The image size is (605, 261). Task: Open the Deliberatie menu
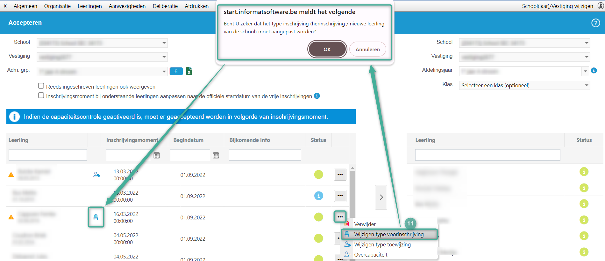click(x=165, y=6)
